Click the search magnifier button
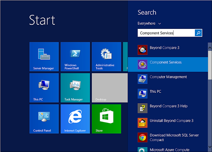This screenshot has height=152, width=212. 198,33
